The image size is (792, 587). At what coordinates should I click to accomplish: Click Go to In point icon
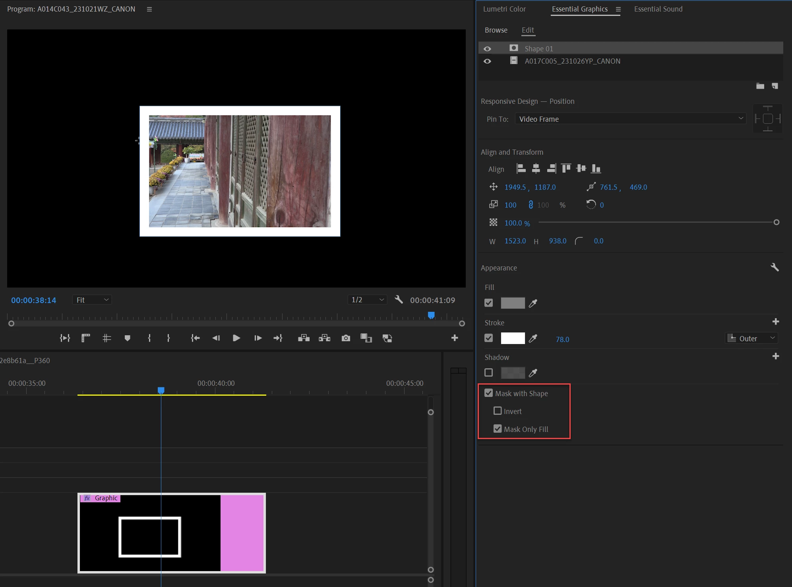tap(195, 338)
